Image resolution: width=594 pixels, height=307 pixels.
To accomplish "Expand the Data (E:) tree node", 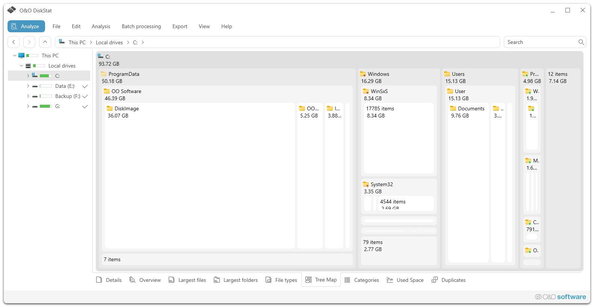I will click(28, 86).
